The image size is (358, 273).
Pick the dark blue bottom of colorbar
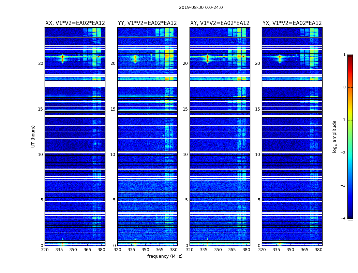[x=350, y=216]
